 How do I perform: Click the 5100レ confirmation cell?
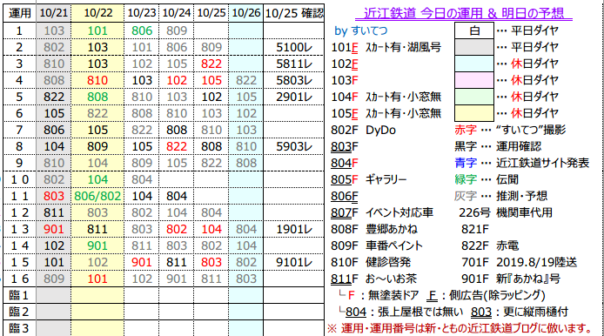tap(294, 47)
